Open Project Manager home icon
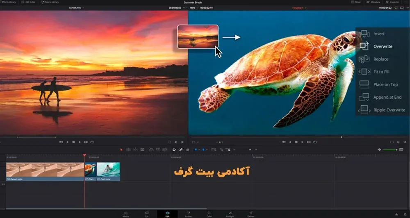 coord(396,215)
